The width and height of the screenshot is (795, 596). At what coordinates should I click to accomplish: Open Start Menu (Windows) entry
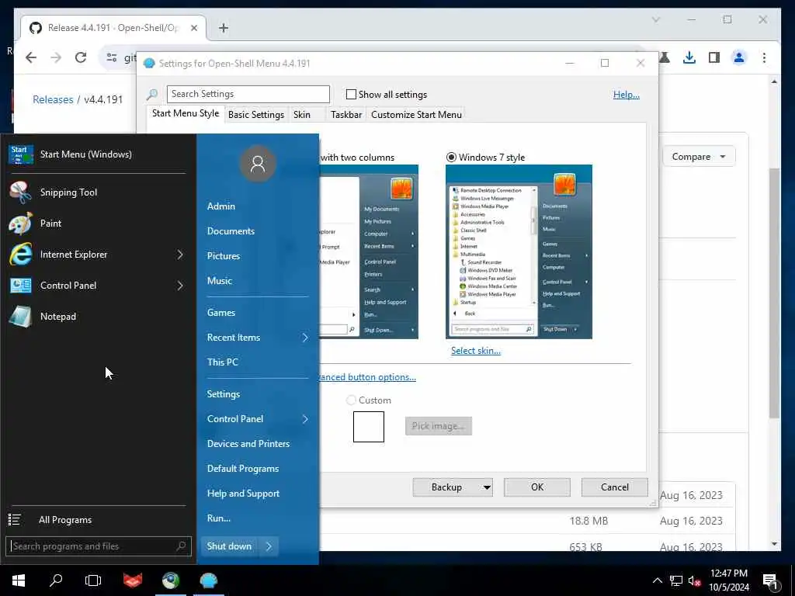click(96, 154)
